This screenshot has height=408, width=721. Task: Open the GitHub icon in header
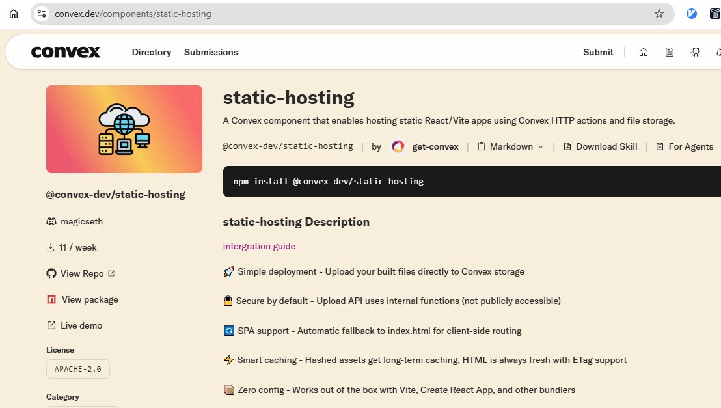click(695, 53)
